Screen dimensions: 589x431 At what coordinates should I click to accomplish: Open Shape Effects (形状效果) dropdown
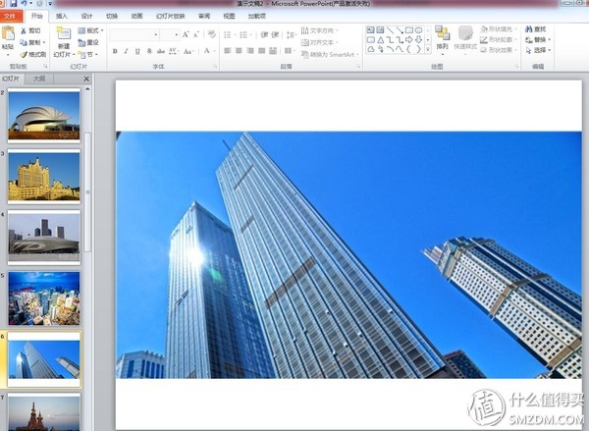[499, 50]
